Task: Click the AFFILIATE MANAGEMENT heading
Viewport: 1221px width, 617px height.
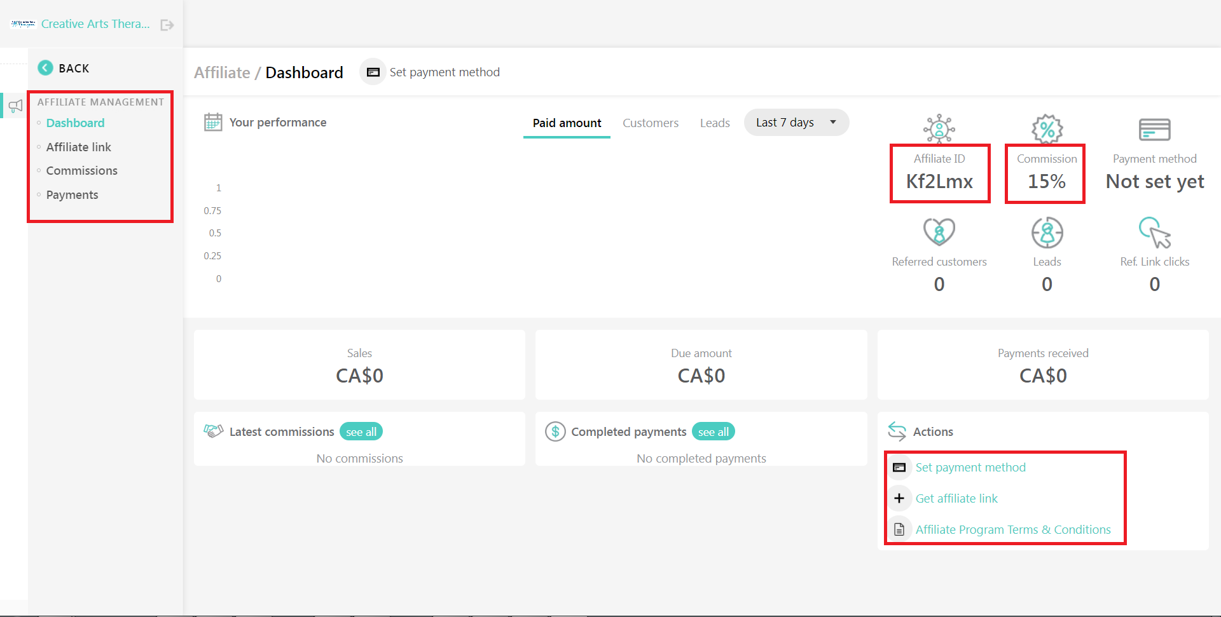Action: [100, 102]
